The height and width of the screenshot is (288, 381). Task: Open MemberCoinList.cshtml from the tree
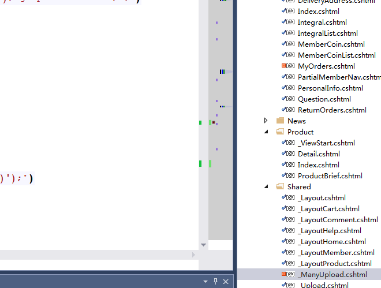coord(337,55)
